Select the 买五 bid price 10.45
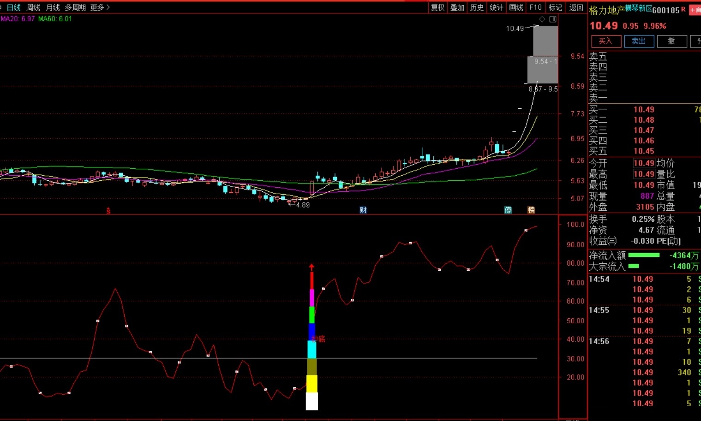This screenshot has width=701, height=421. pyautogui.click(x=644, y=151)
